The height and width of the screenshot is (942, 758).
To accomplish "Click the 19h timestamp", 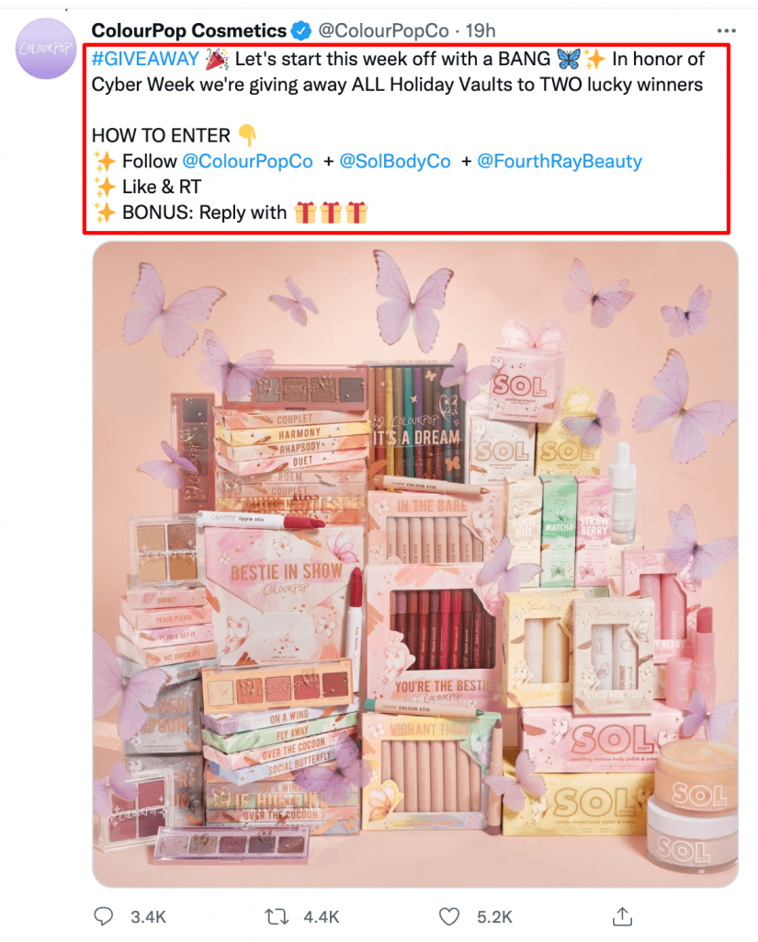I will (481, 30).
